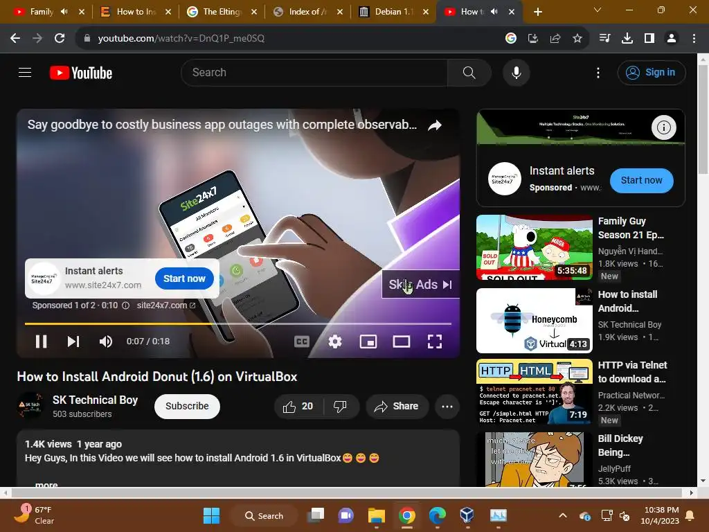Screen dimensions: 709x532
Task: Toggle closed captions in the player
Action: pyautogui.click(x=302, y=342)
